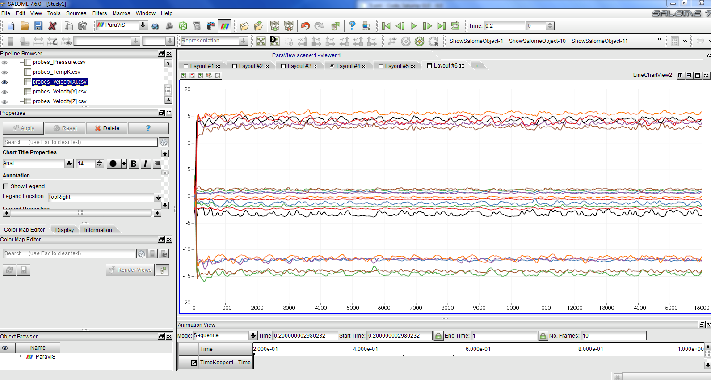The image size is (711, 380).
Task: Pick the chart title color swatch
Action: [x=113, y=164]
